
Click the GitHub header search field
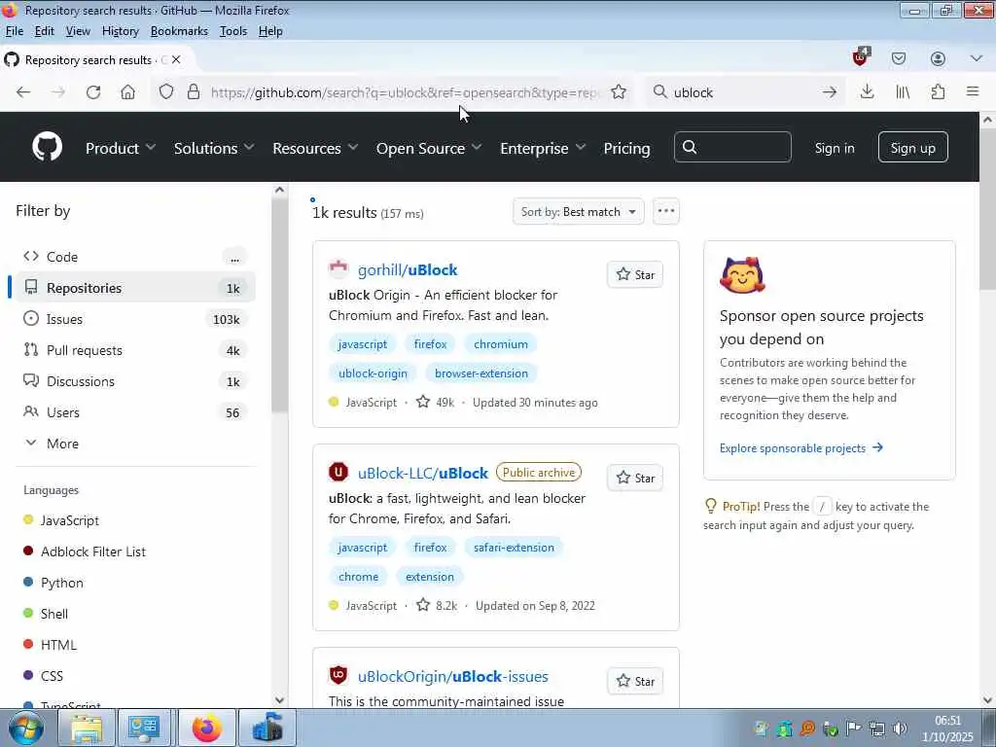[x=732, y=148]
